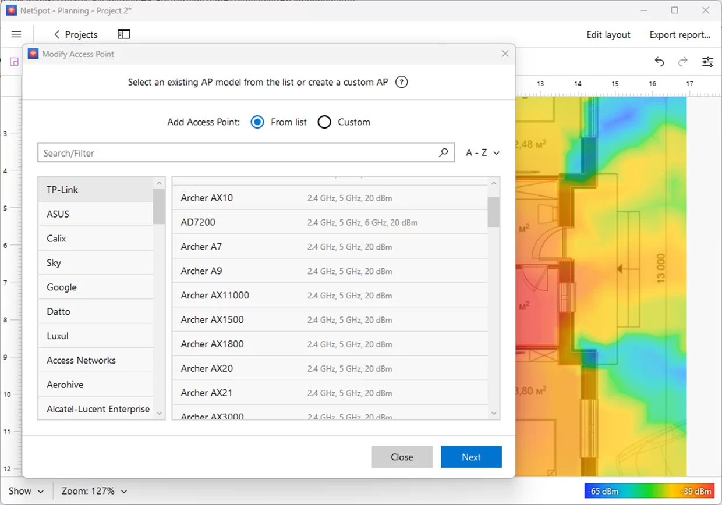Screen dimensions: 722x505
Task: Open visualization settings via the sliders icon
Action: [707, 61]
